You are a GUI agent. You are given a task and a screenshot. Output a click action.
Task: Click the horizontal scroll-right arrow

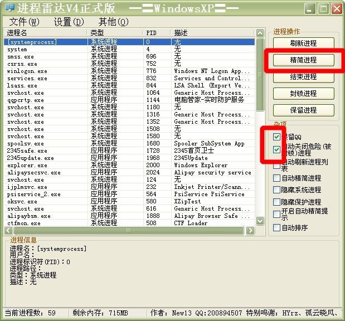pos(250,230)
